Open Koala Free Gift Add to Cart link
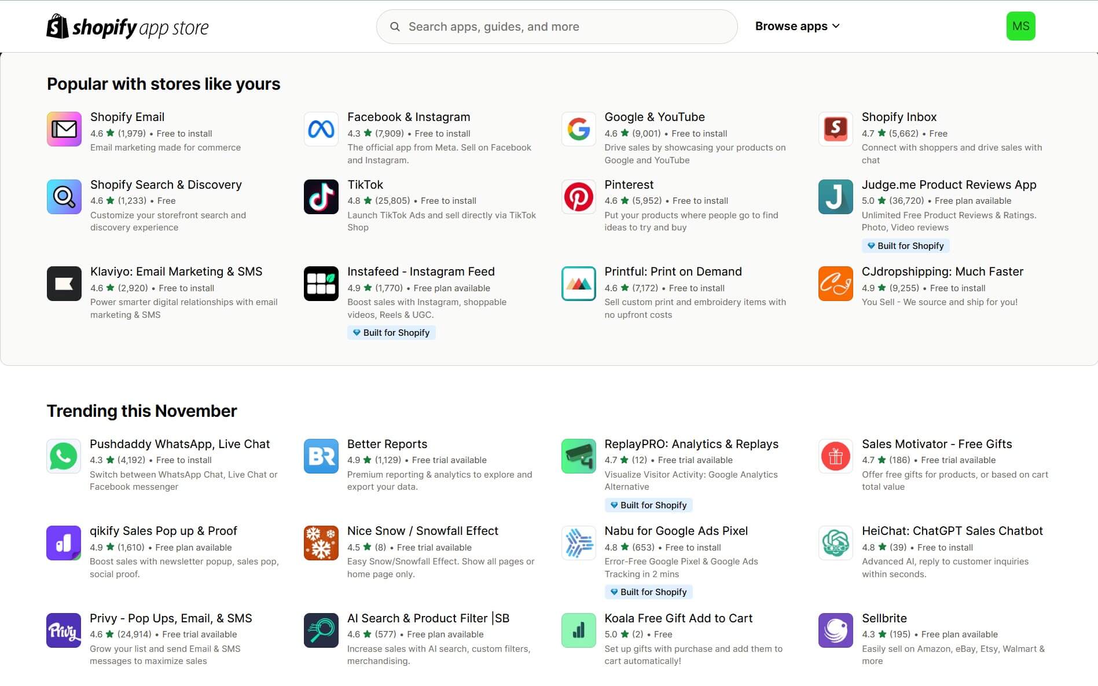 coord(678,618)
